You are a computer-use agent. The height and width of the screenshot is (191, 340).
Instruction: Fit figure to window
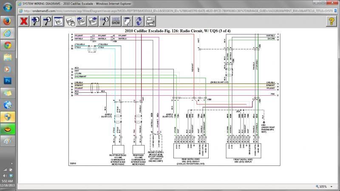(x=58, y=21)
